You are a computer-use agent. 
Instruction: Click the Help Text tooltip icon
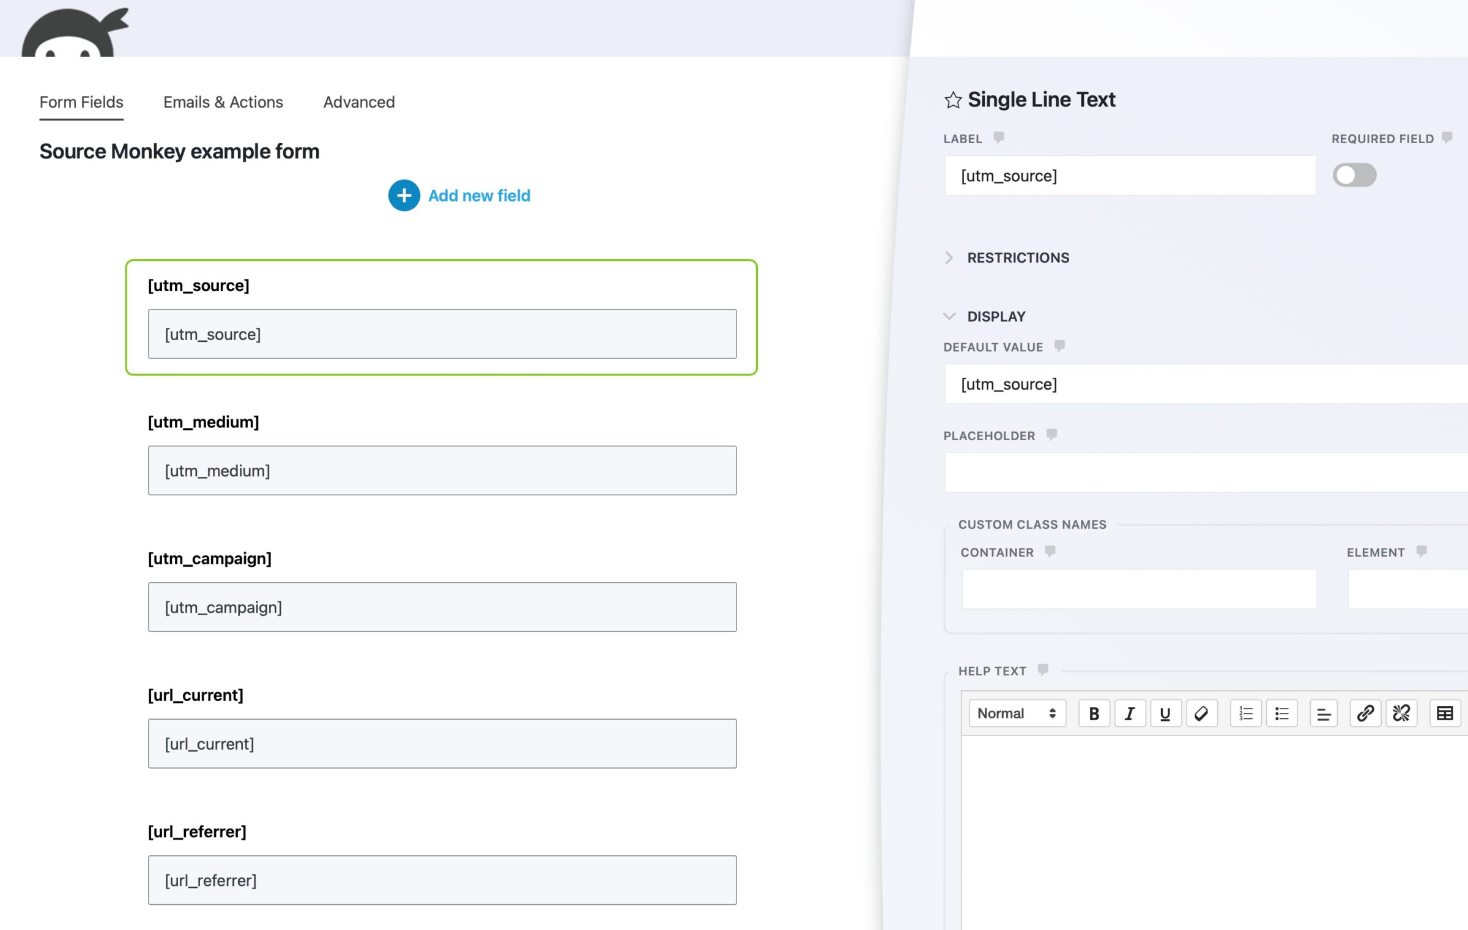point(1043,670)
